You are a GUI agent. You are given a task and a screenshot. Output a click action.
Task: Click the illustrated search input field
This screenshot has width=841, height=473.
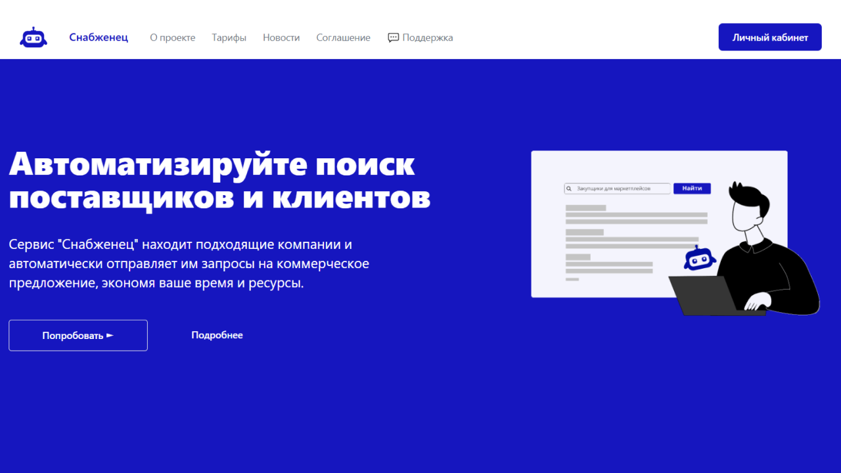[x=618, y=188]
